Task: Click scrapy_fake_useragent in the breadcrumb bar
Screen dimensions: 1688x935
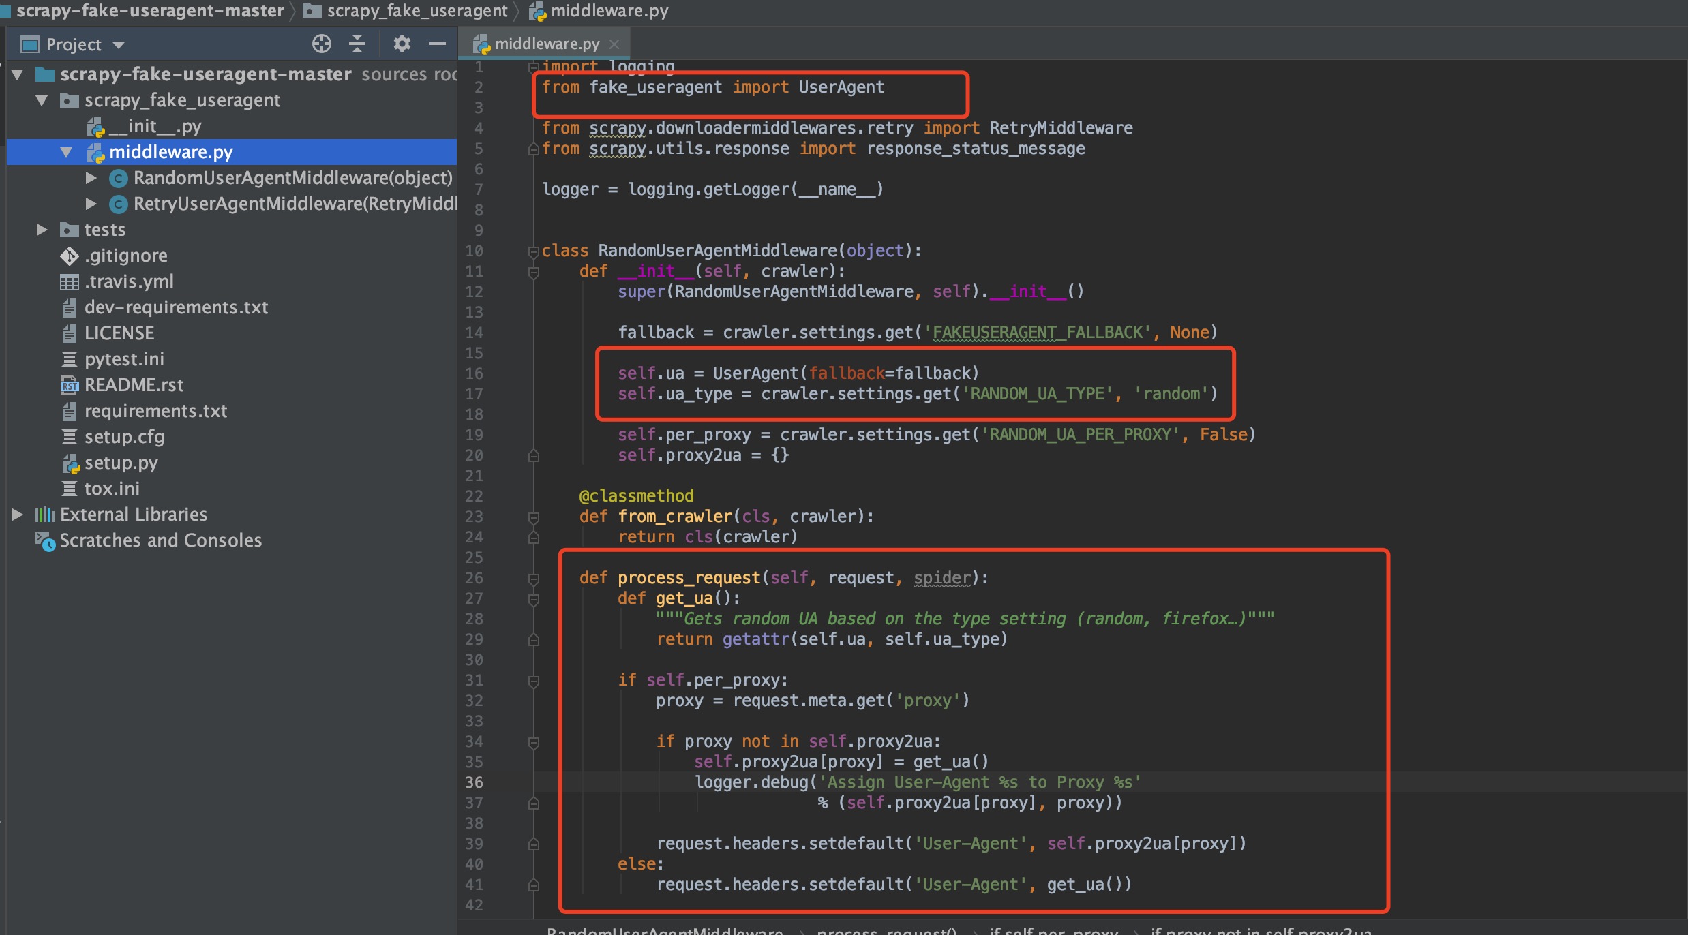Action: click(416, 11)
